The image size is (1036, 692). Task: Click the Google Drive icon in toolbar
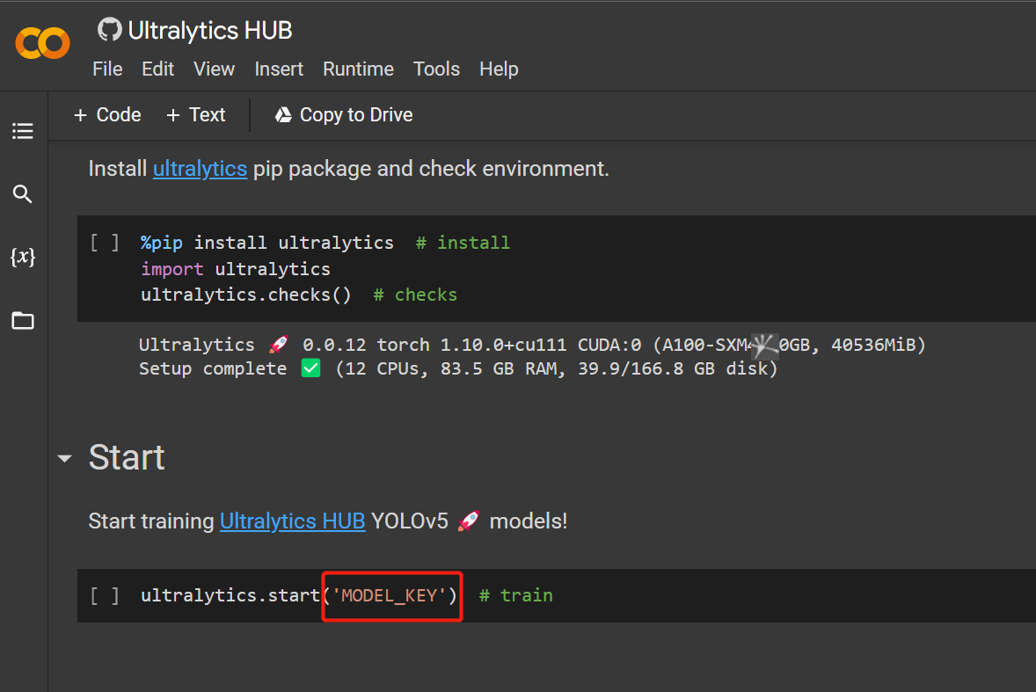(x=283, y=115)
